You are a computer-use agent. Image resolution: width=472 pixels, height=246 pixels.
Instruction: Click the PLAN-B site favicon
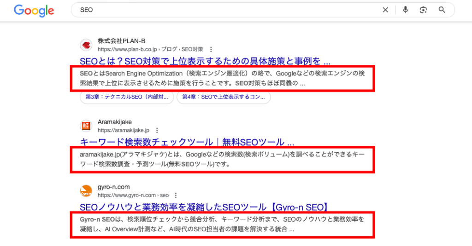(86, 45)
